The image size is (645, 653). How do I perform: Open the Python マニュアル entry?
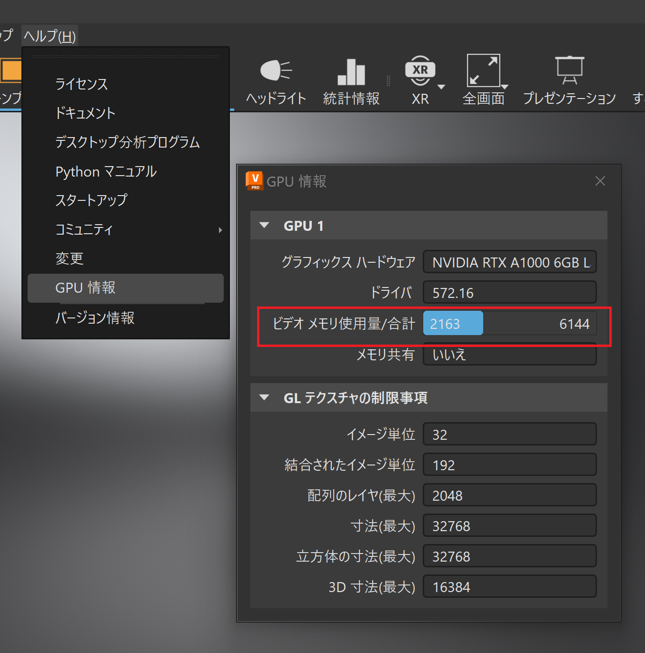(106, 171)
